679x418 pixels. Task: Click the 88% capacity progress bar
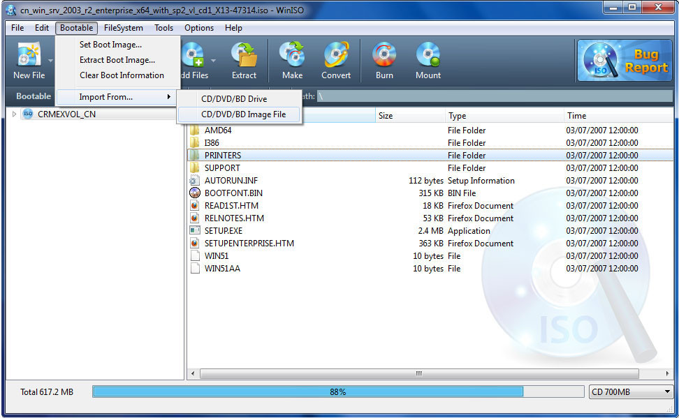tap(338, 392)
